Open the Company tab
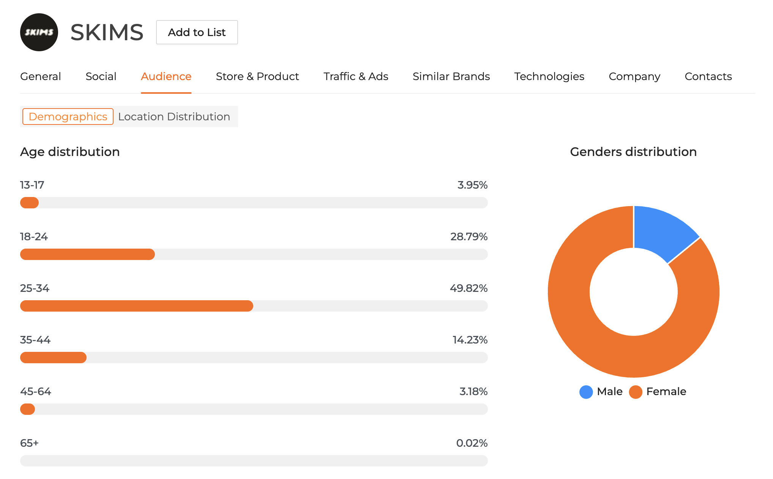Image resolution: width=773 pixels, height=479 pixels. point(634,76)
